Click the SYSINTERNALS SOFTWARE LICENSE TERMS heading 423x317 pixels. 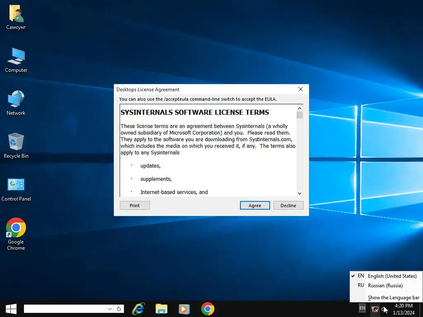tap(195, 112)
